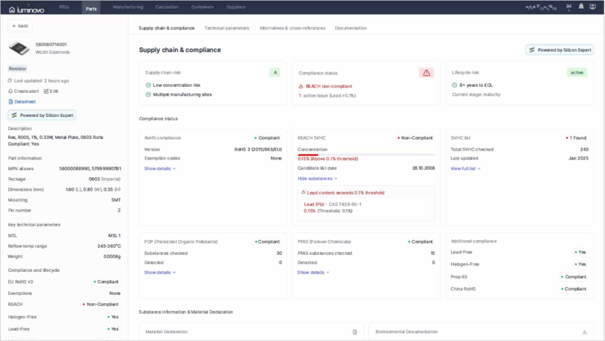Open the RfQs navigation tab

pyautogui.click(x=64, y=7)
